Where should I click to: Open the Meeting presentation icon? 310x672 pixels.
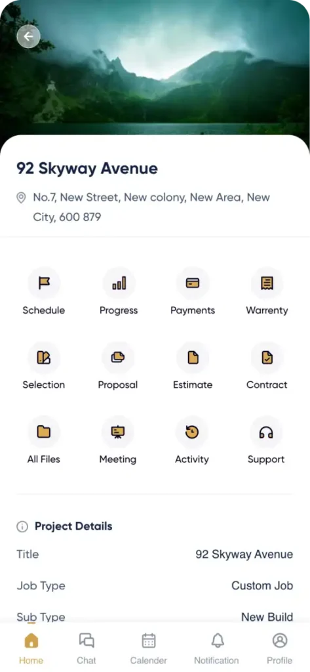[118, 432]
